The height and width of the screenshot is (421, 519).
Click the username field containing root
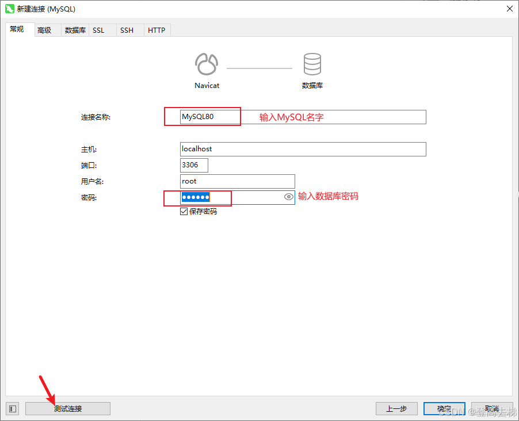tap(237, 181)
